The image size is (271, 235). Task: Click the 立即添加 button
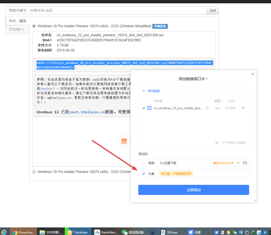click(x=194, y=190)
